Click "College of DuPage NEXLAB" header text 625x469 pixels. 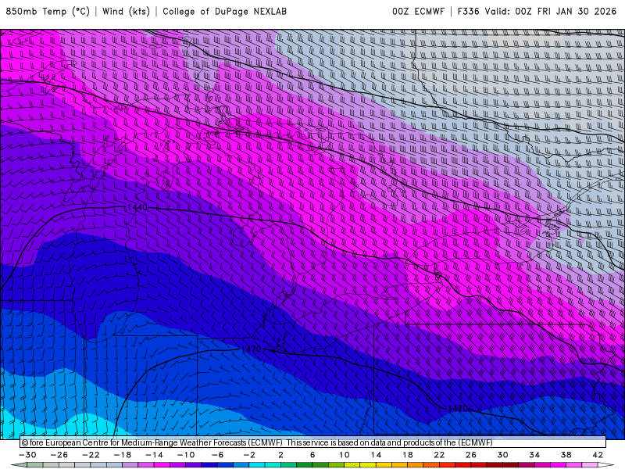pos(224,12)
